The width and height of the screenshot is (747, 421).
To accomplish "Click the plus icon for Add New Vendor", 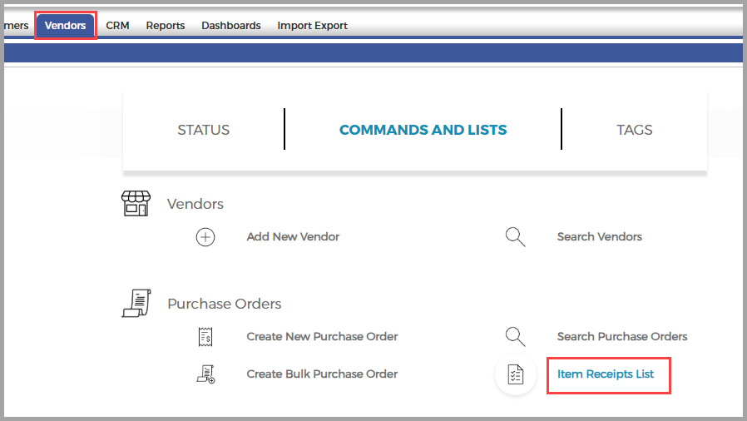I will (205, 236).
